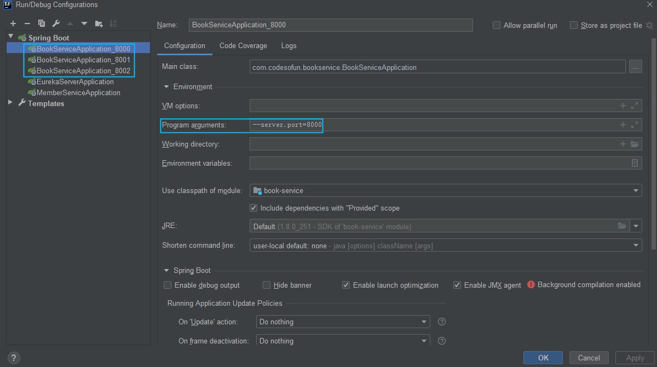
Task: Toggle Store as project file checkbox
Action: pos(574,25)
